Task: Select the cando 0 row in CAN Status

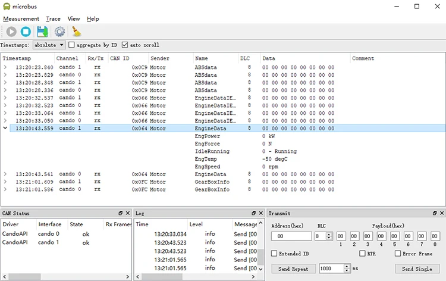Action: click(66, 234)
